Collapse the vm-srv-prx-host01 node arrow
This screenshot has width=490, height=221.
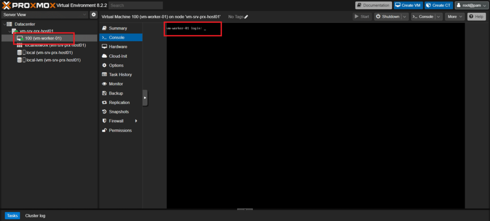click(x=9, y=31)
